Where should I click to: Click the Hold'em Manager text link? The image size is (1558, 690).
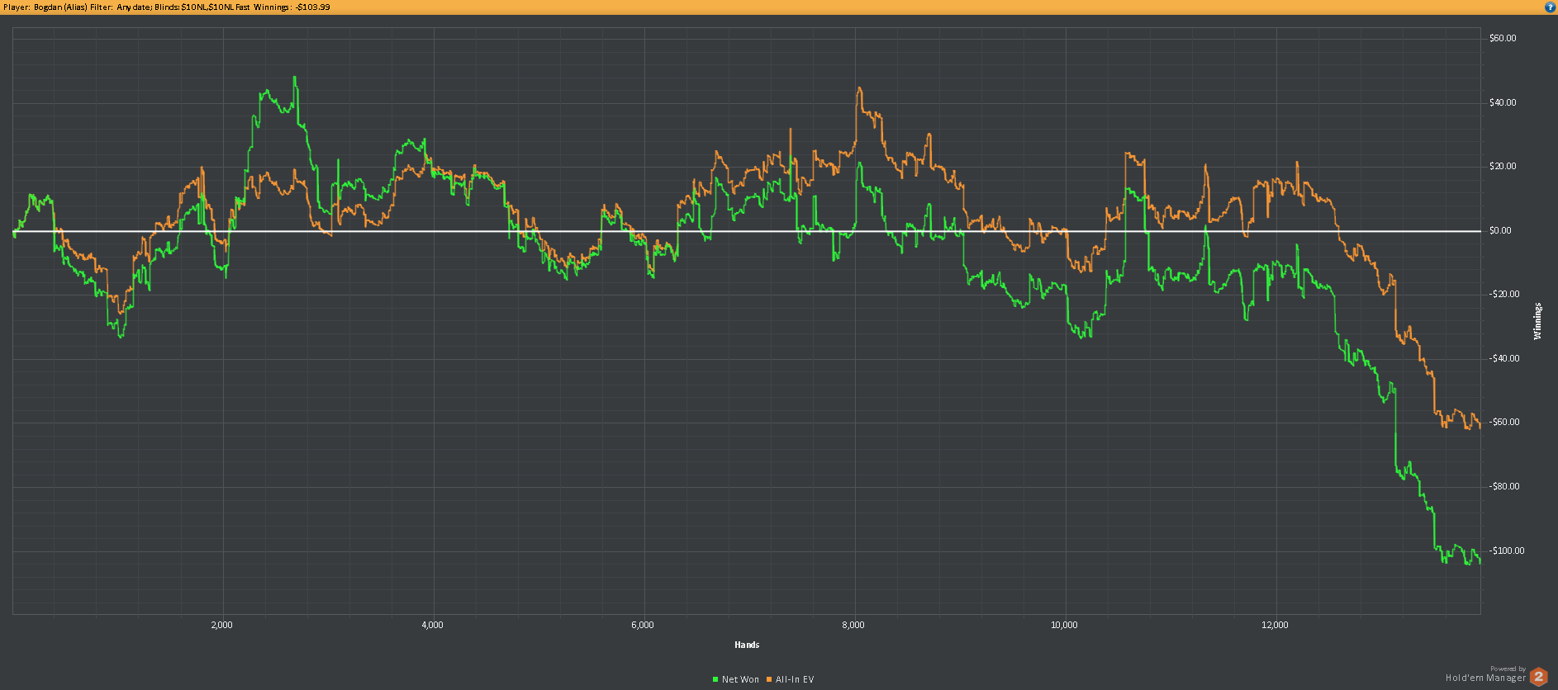[x=1485, y=678]
